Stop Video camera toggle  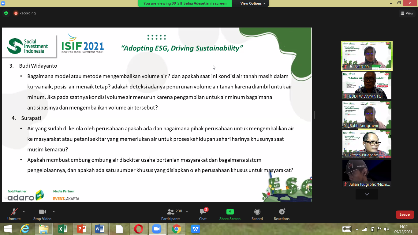[42, 214]
